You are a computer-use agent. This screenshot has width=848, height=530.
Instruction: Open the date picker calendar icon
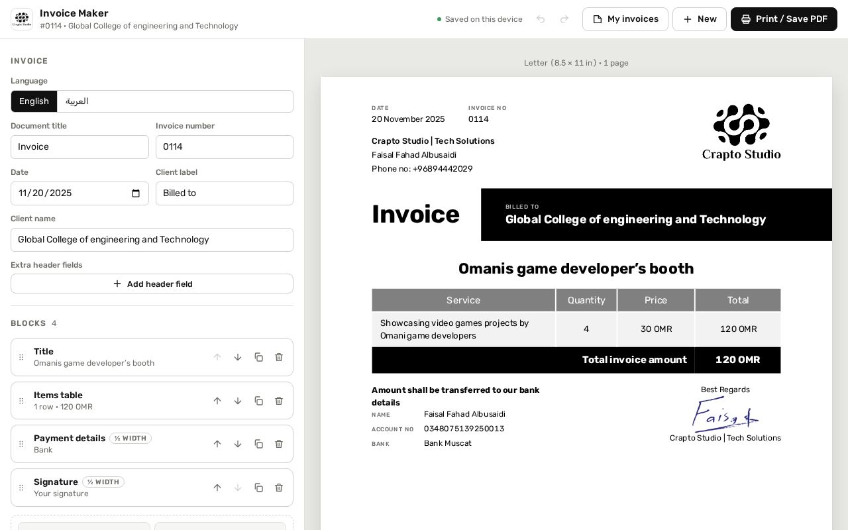[x=136, y=193]
